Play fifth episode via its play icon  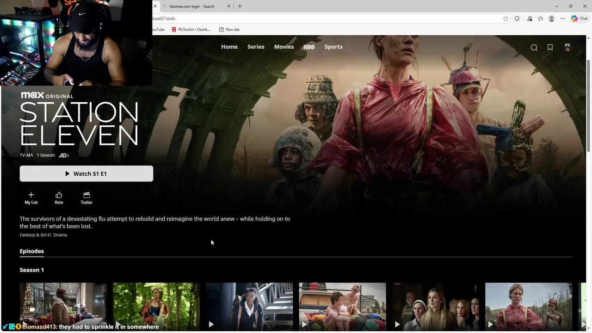pyautogui.click(x=397, y=325)
